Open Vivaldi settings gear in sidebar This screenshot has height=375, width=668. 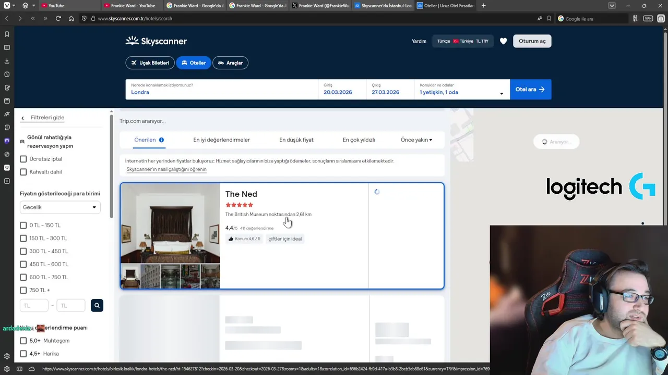(x=7, y=356)
